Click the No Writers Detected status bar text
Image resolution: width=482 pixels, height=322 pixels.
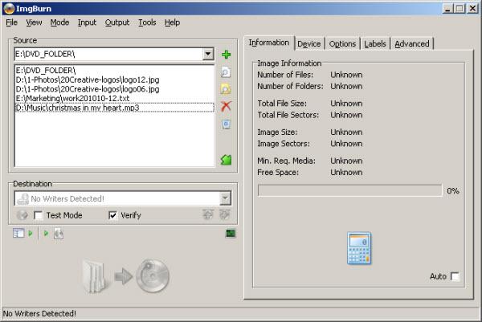point(39,314)
